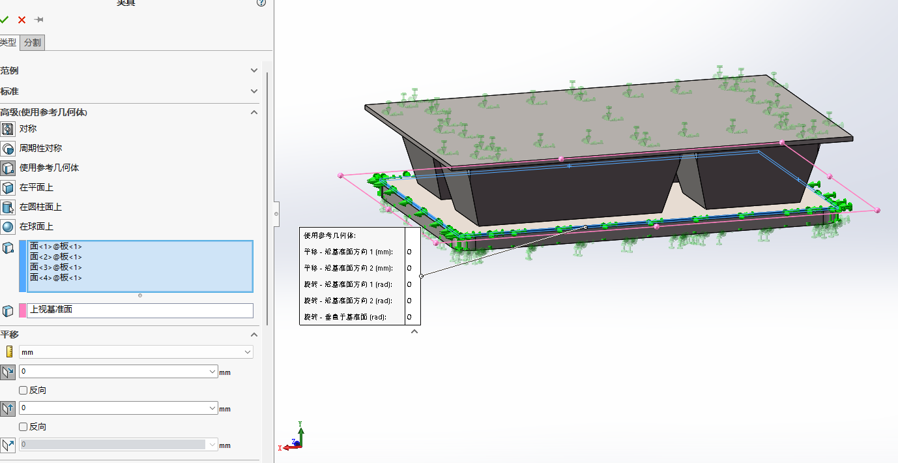Select the 周期性对称 cyclic symmetry icon
Viewport: 898px width, 463px height.
8,148
